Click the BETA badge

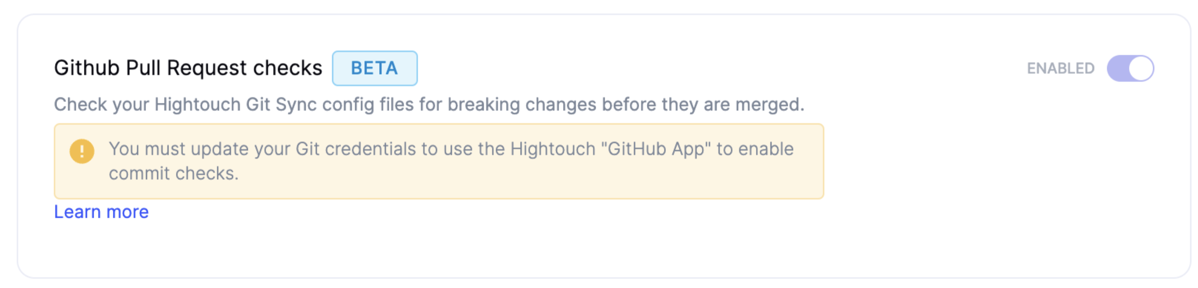coord(374,68)
